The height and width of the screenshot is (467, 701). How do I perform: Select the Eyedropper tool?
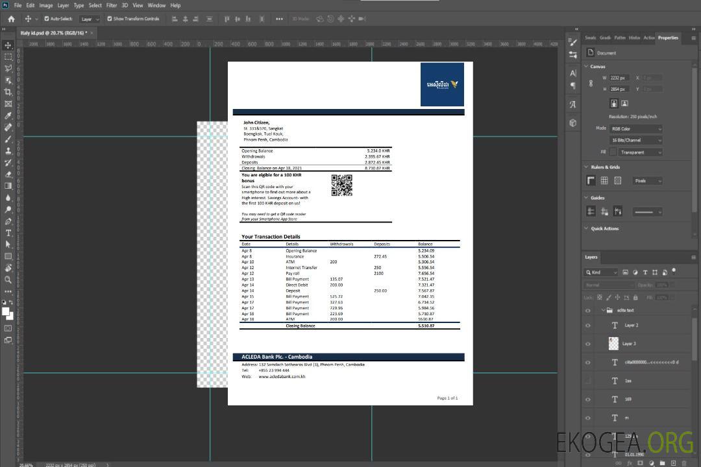[x=8, y=115]
